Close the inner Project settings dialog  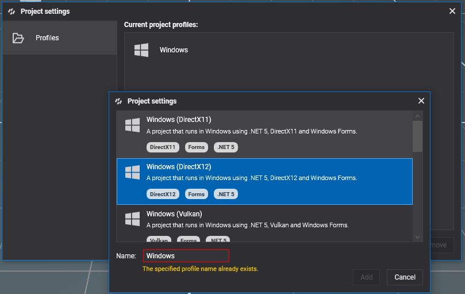[x=421, y=101]
